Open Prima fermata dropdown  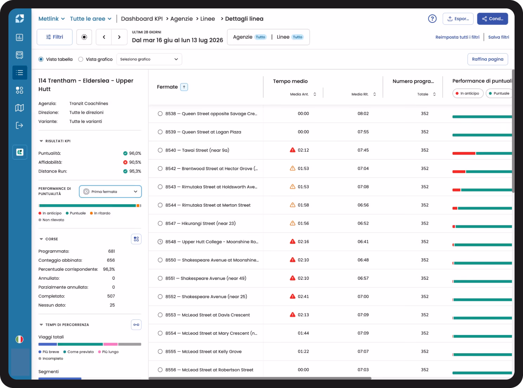(110, 192)
